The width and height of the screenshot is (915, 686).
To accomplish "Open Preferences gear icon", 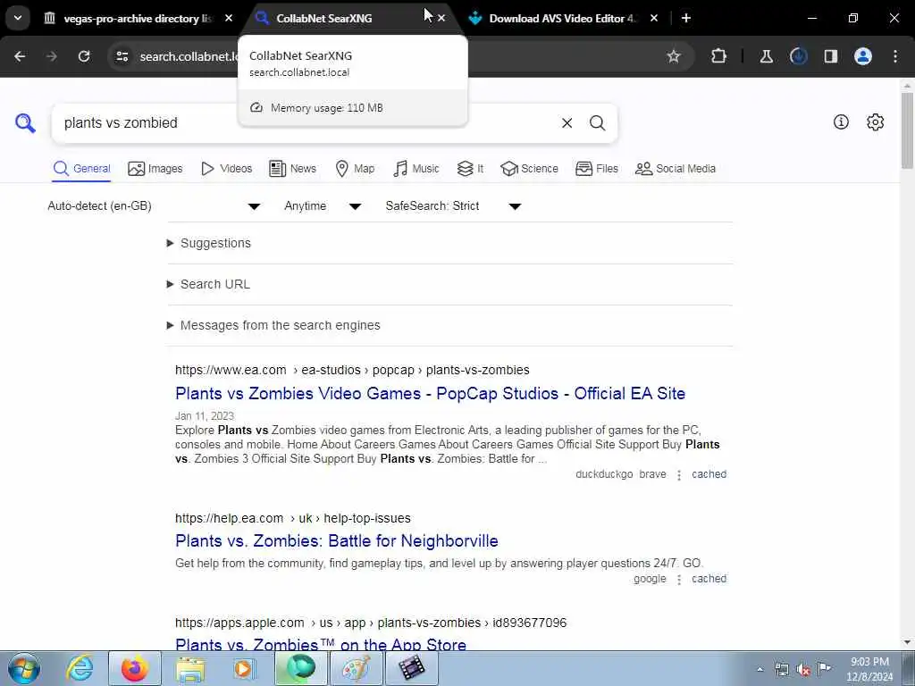I will click(876, 121).
